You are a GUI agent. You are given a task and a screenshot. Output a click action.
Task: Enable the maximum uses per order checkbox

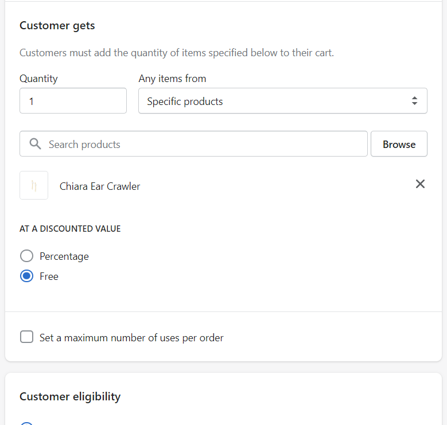pos(26,337)
